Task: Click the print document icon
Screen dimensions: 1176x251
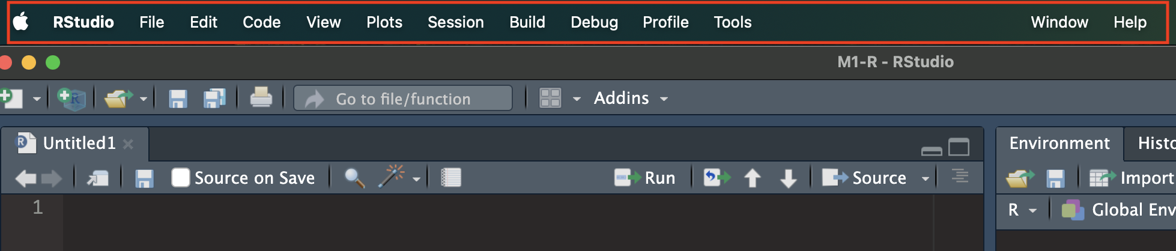Action: pos(261,98)
